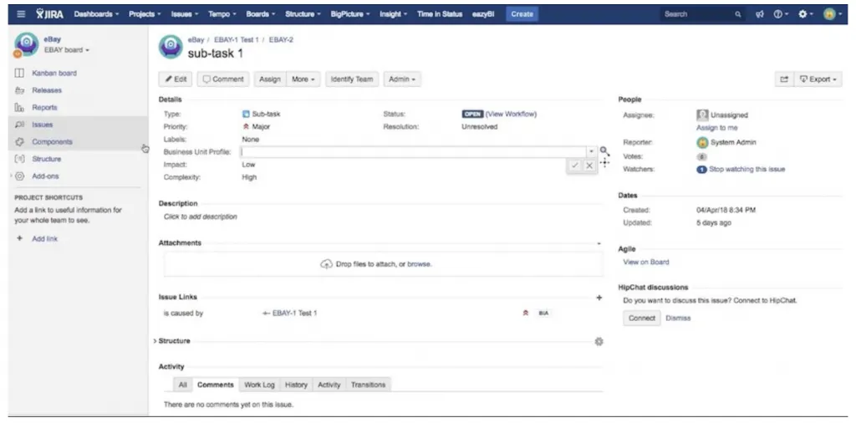Image resolution: width=856 pixels, height=423 pixels.
Task: Click the View on Board link
Action: (x=646, y=262)
